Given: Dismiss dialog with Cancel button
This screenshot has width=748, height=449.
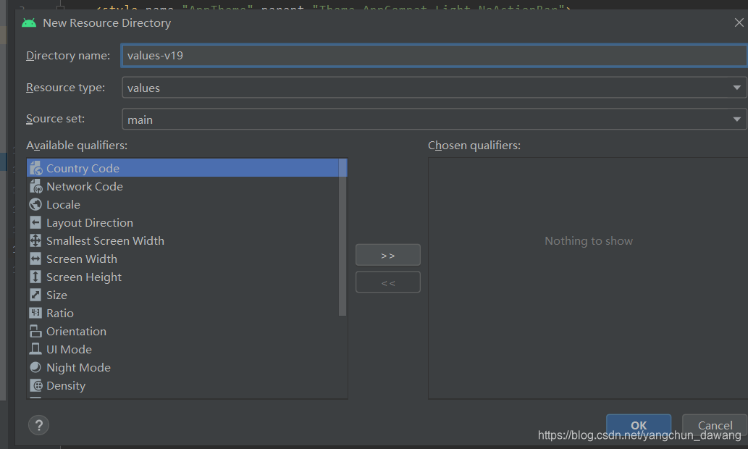Looking at the screenshot, I should pos(715,425).
